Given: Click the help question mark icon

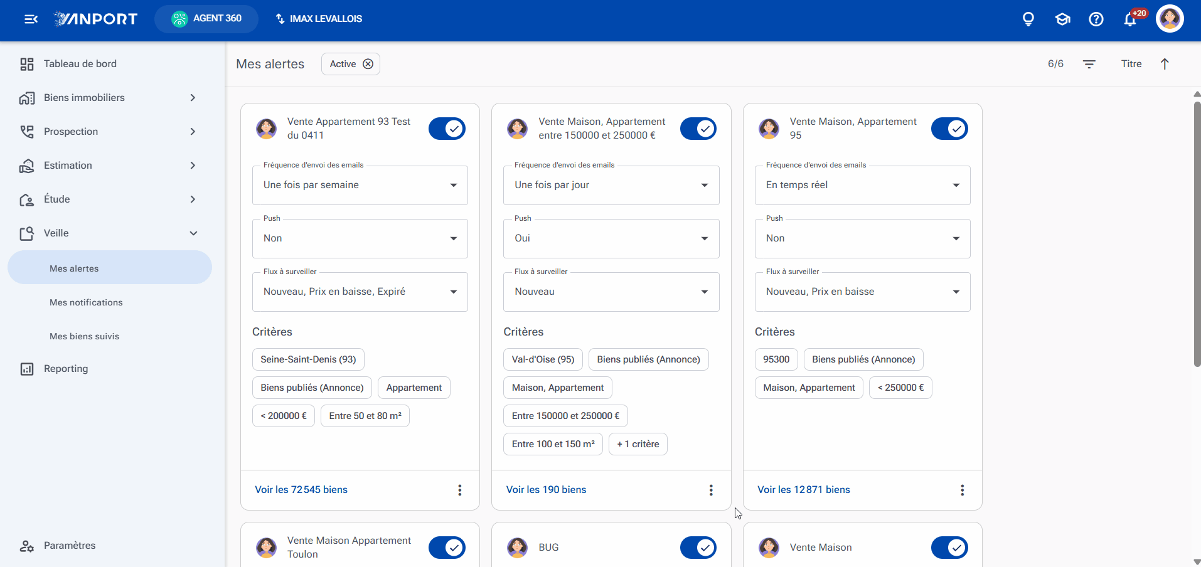Looking at the screenshot, I should [1096, 19].
